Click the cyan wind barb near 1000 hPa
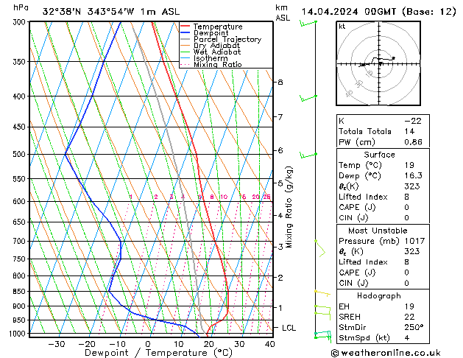The width and height of the screenshot is (463, 358). (323, 336)
